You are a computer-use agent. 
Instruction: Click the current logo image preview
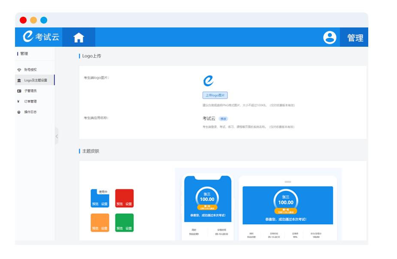[208, 81]
